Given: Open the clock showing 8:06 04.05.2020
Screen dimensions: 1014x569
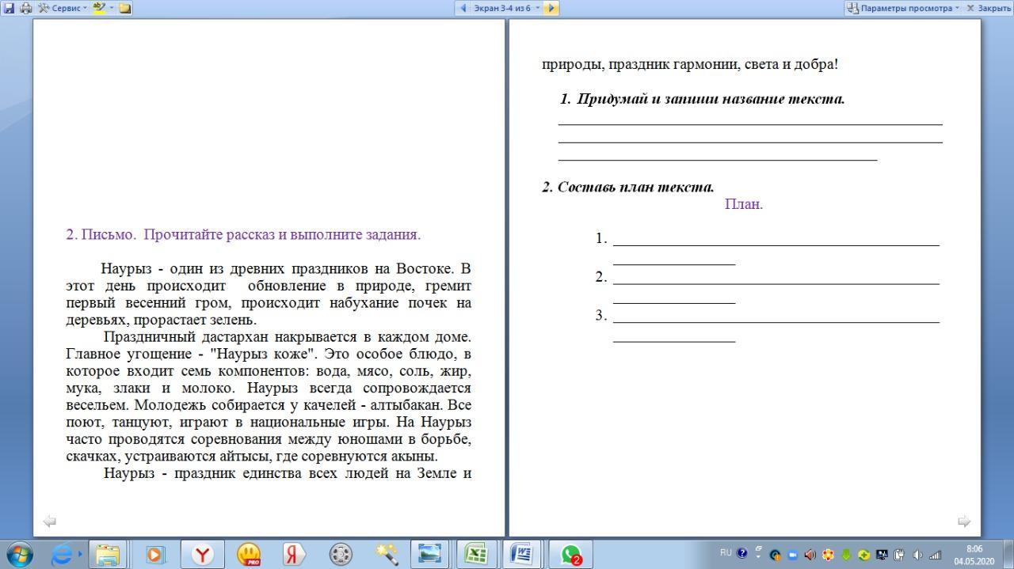Looking at the screenshot, I should 974,555.
